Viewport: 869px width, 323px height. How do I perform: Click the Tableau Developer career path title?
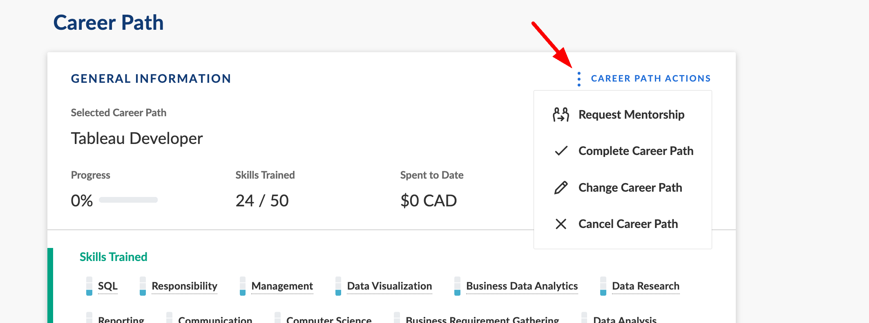[x=136, y=139]
